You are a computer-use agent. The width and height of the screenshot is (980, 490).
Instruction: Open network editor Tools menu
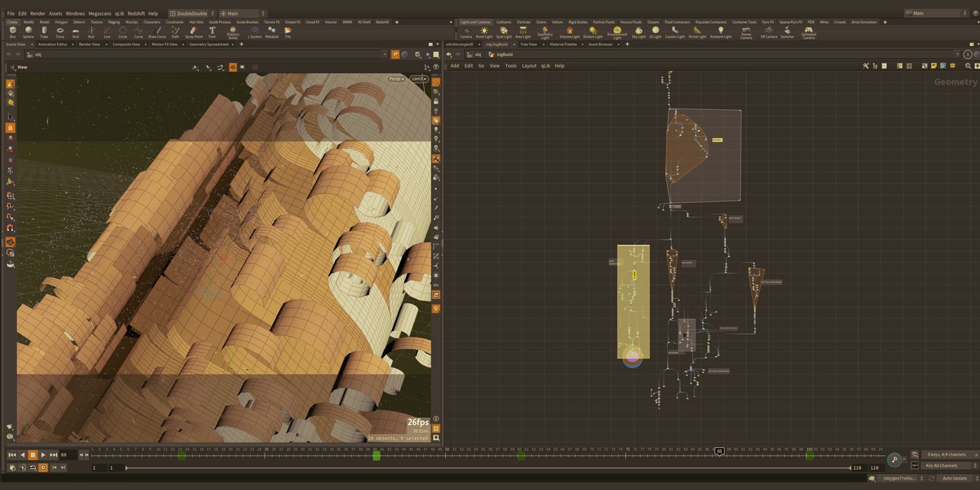click(511, 66)
